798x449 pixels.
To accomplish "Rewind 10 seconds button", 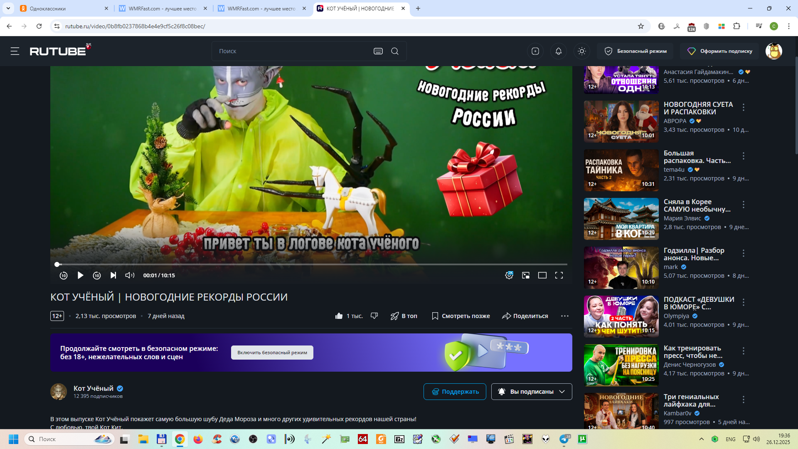I will [64, 275].
